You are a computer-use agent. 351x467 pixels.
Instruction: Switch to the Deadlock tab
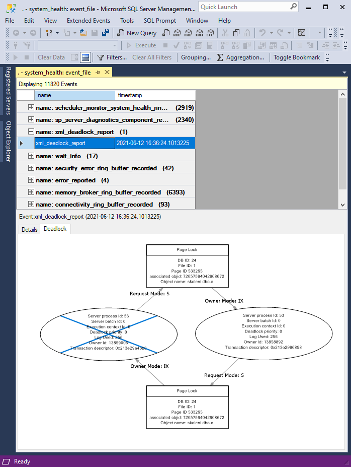[x=55, y=229]
